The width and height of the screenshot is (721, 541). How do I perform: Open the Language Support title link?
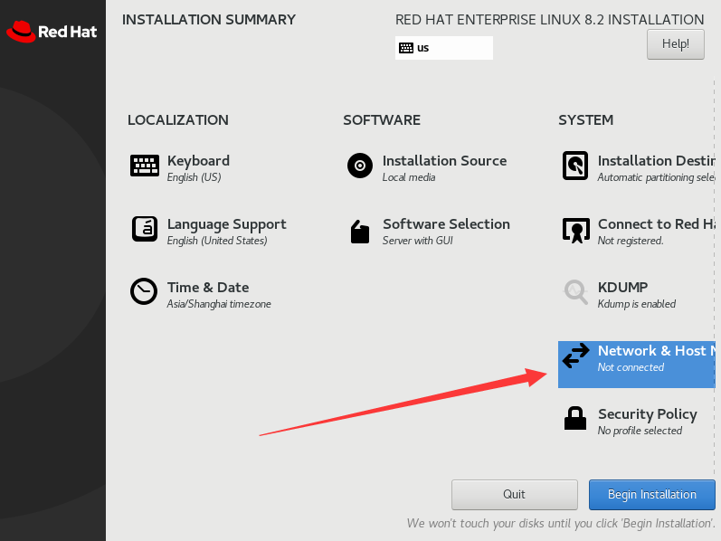pos(227,224)
